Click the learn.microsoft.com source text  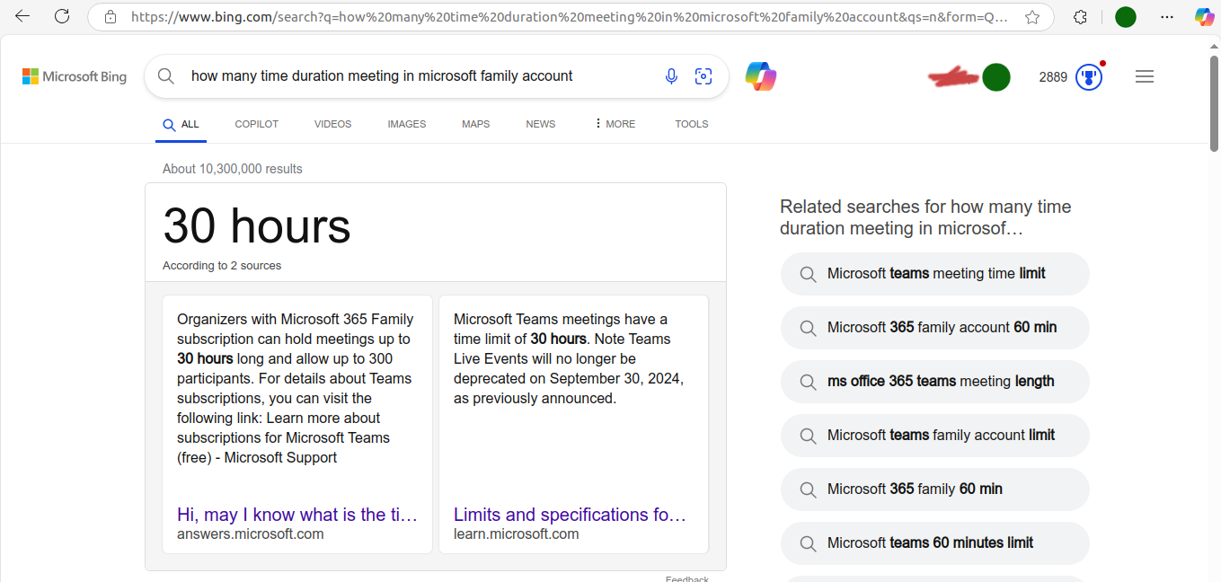(x=517, y=534)
